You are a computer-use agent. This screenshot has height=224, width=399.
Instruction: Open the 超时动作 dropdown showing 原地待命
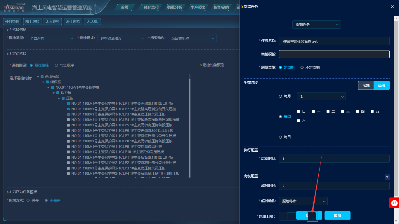[303, 201]
